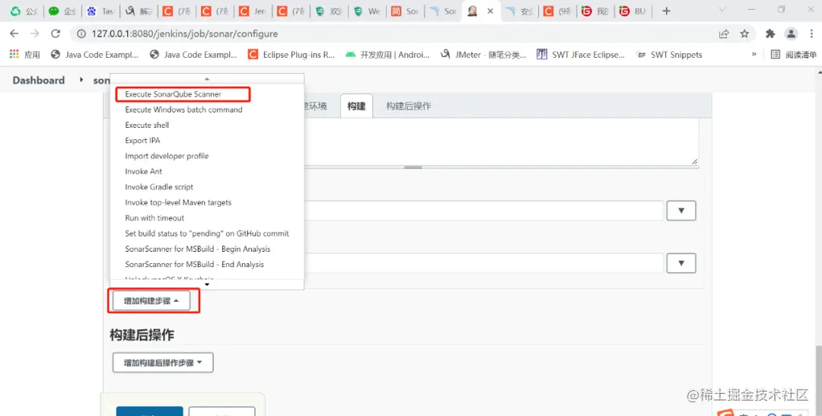Close the active browser tab
Viewport: 822px width, 416px height.
(x=491, y=11)
